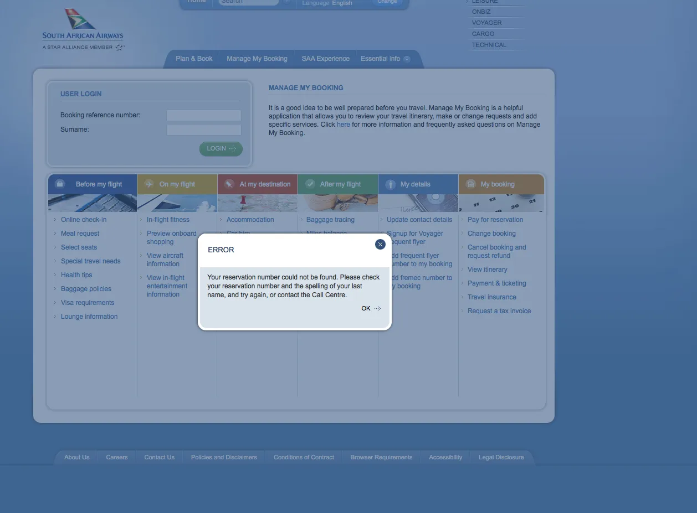The height and width of the screenshot is (513, 697).
Task: Open the Health tips link
Action: [76, 275]
